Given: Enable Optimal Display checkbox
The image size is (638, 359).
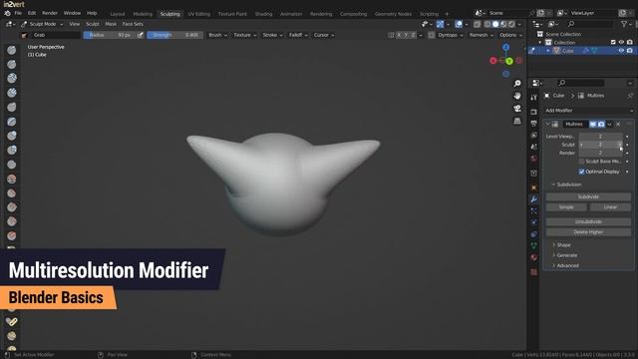Looking at the screenshot, I should tap(581, 172).
